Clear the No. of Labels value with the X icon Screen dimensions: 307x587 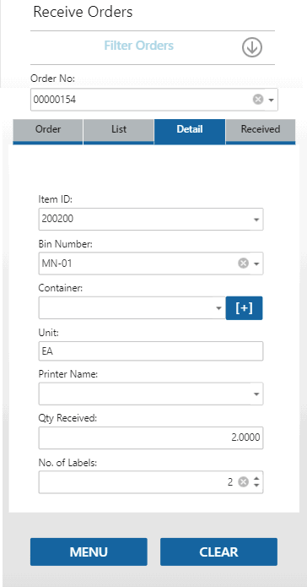point(244,482)
